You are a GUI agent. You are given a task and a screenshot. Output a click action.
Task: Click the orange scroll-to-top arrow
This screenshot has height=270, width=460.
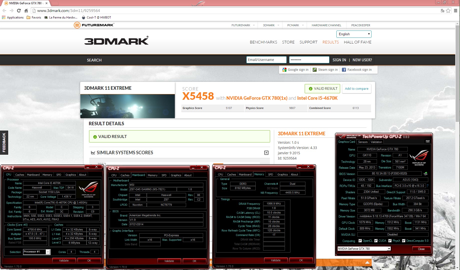(367, 262)
